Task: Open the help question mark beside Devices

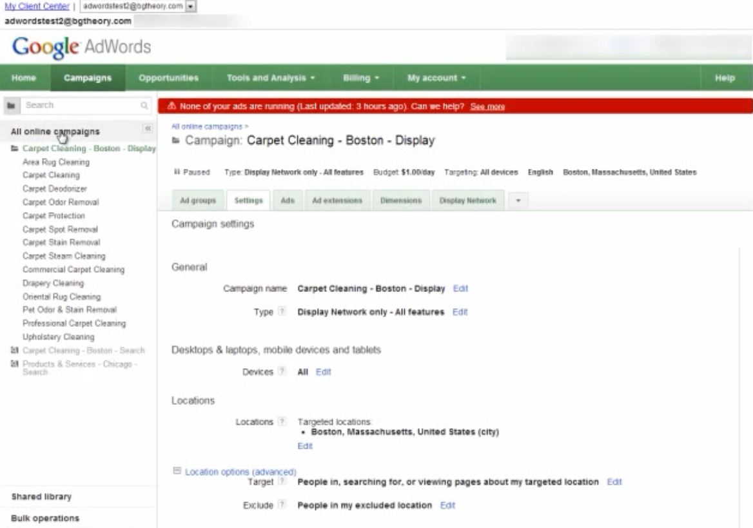Action: coord(282,371)
